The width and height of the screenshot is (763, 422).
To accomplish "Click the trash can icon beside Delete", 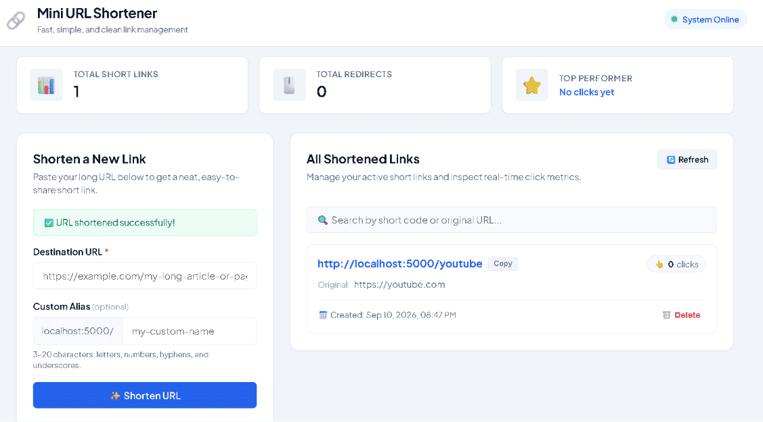I will pyautogui.click(x=667, y=315).
